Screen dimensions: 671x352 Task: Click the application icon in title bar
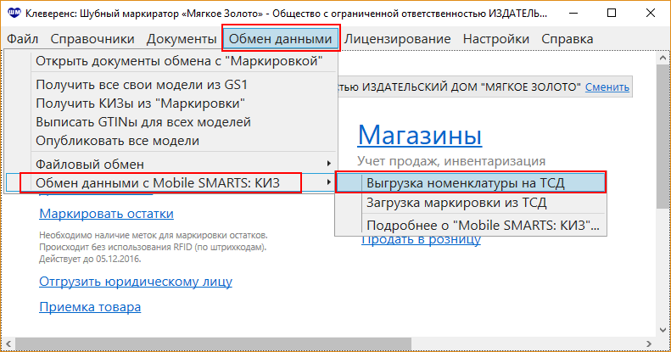14,13
